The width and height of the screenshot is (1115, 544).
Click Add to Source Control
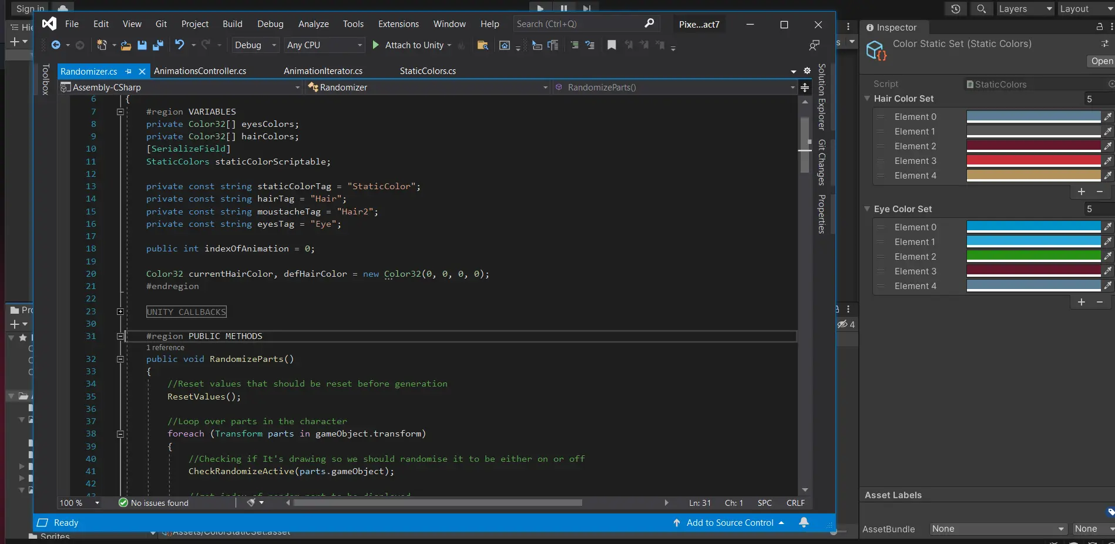730,522
